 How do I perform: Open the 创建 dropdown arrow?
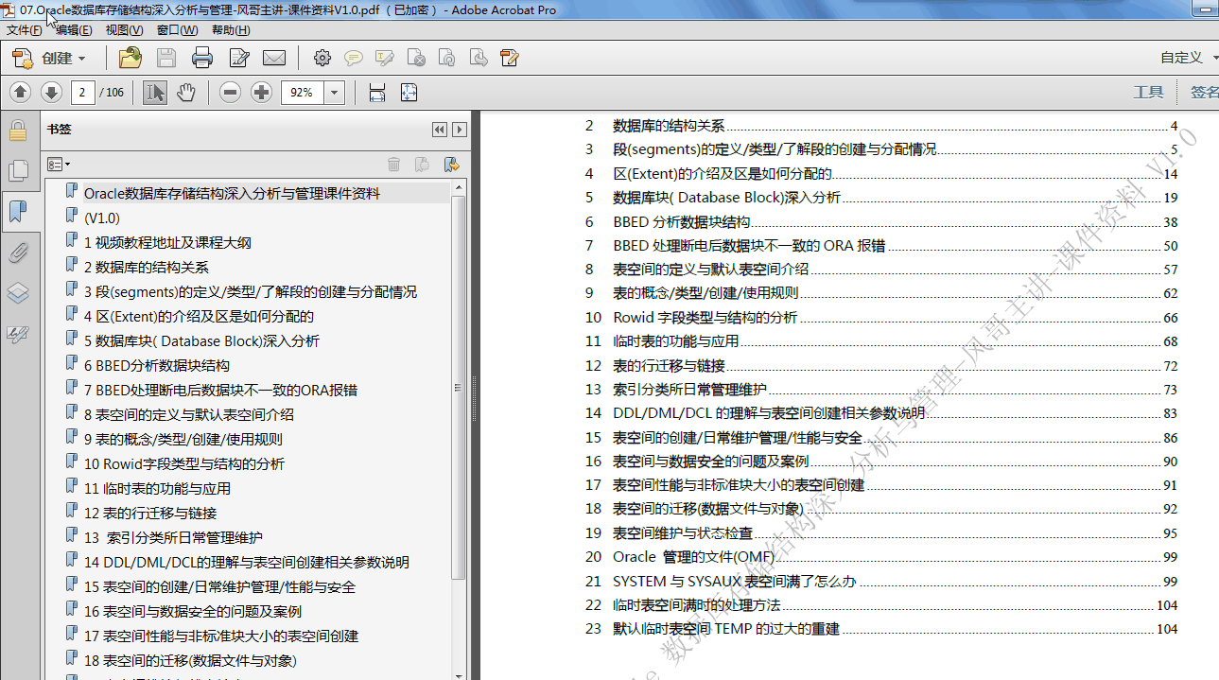[x=81, y=59]
